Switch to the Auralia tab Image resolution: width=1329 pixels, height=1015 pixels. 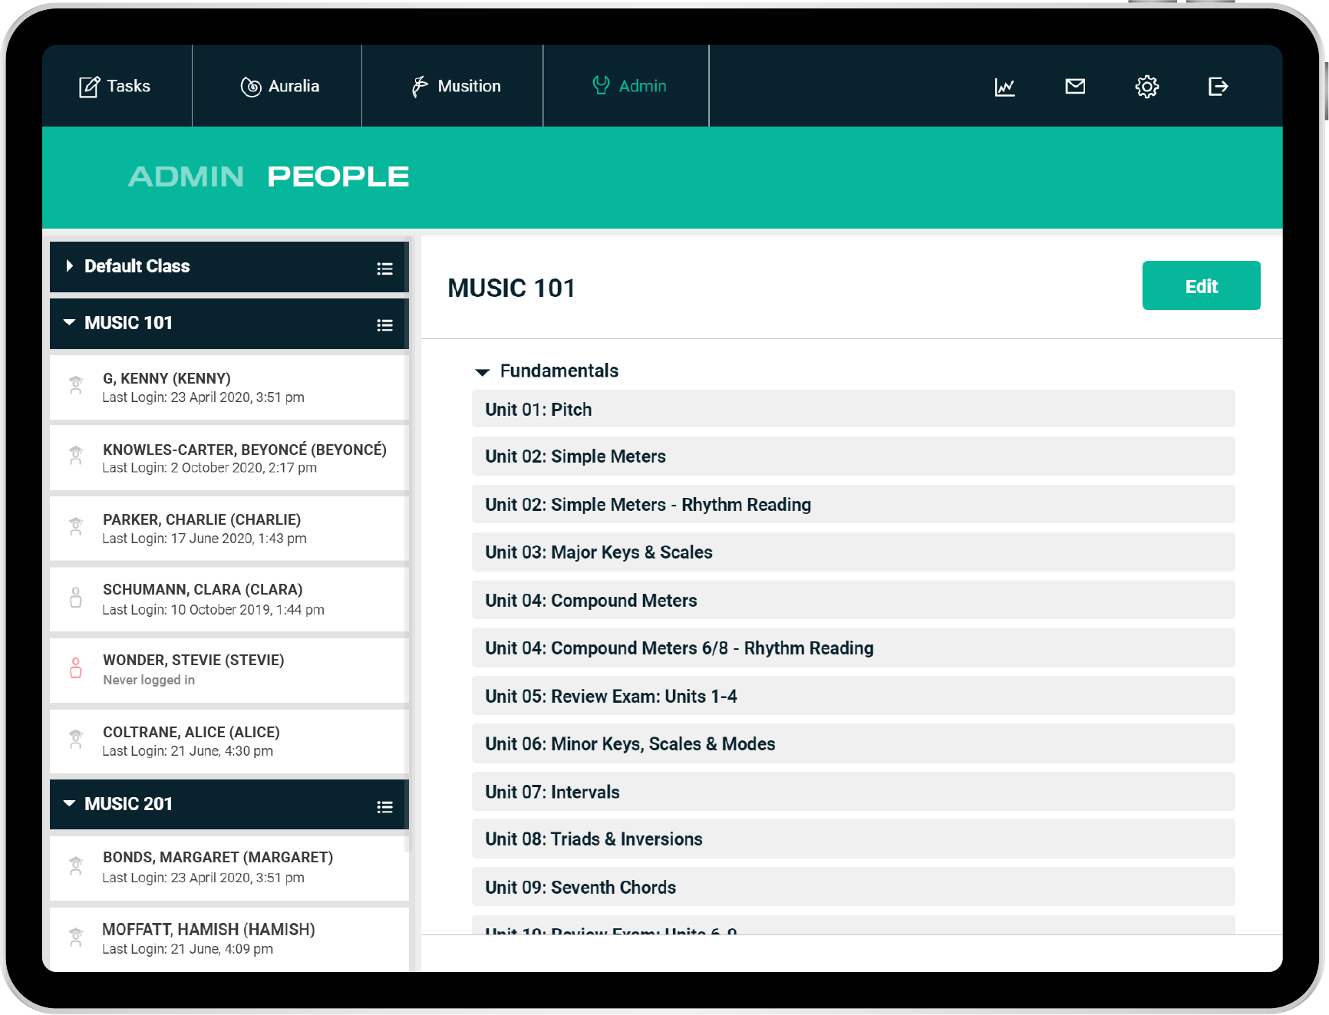[x=280, y=87]
